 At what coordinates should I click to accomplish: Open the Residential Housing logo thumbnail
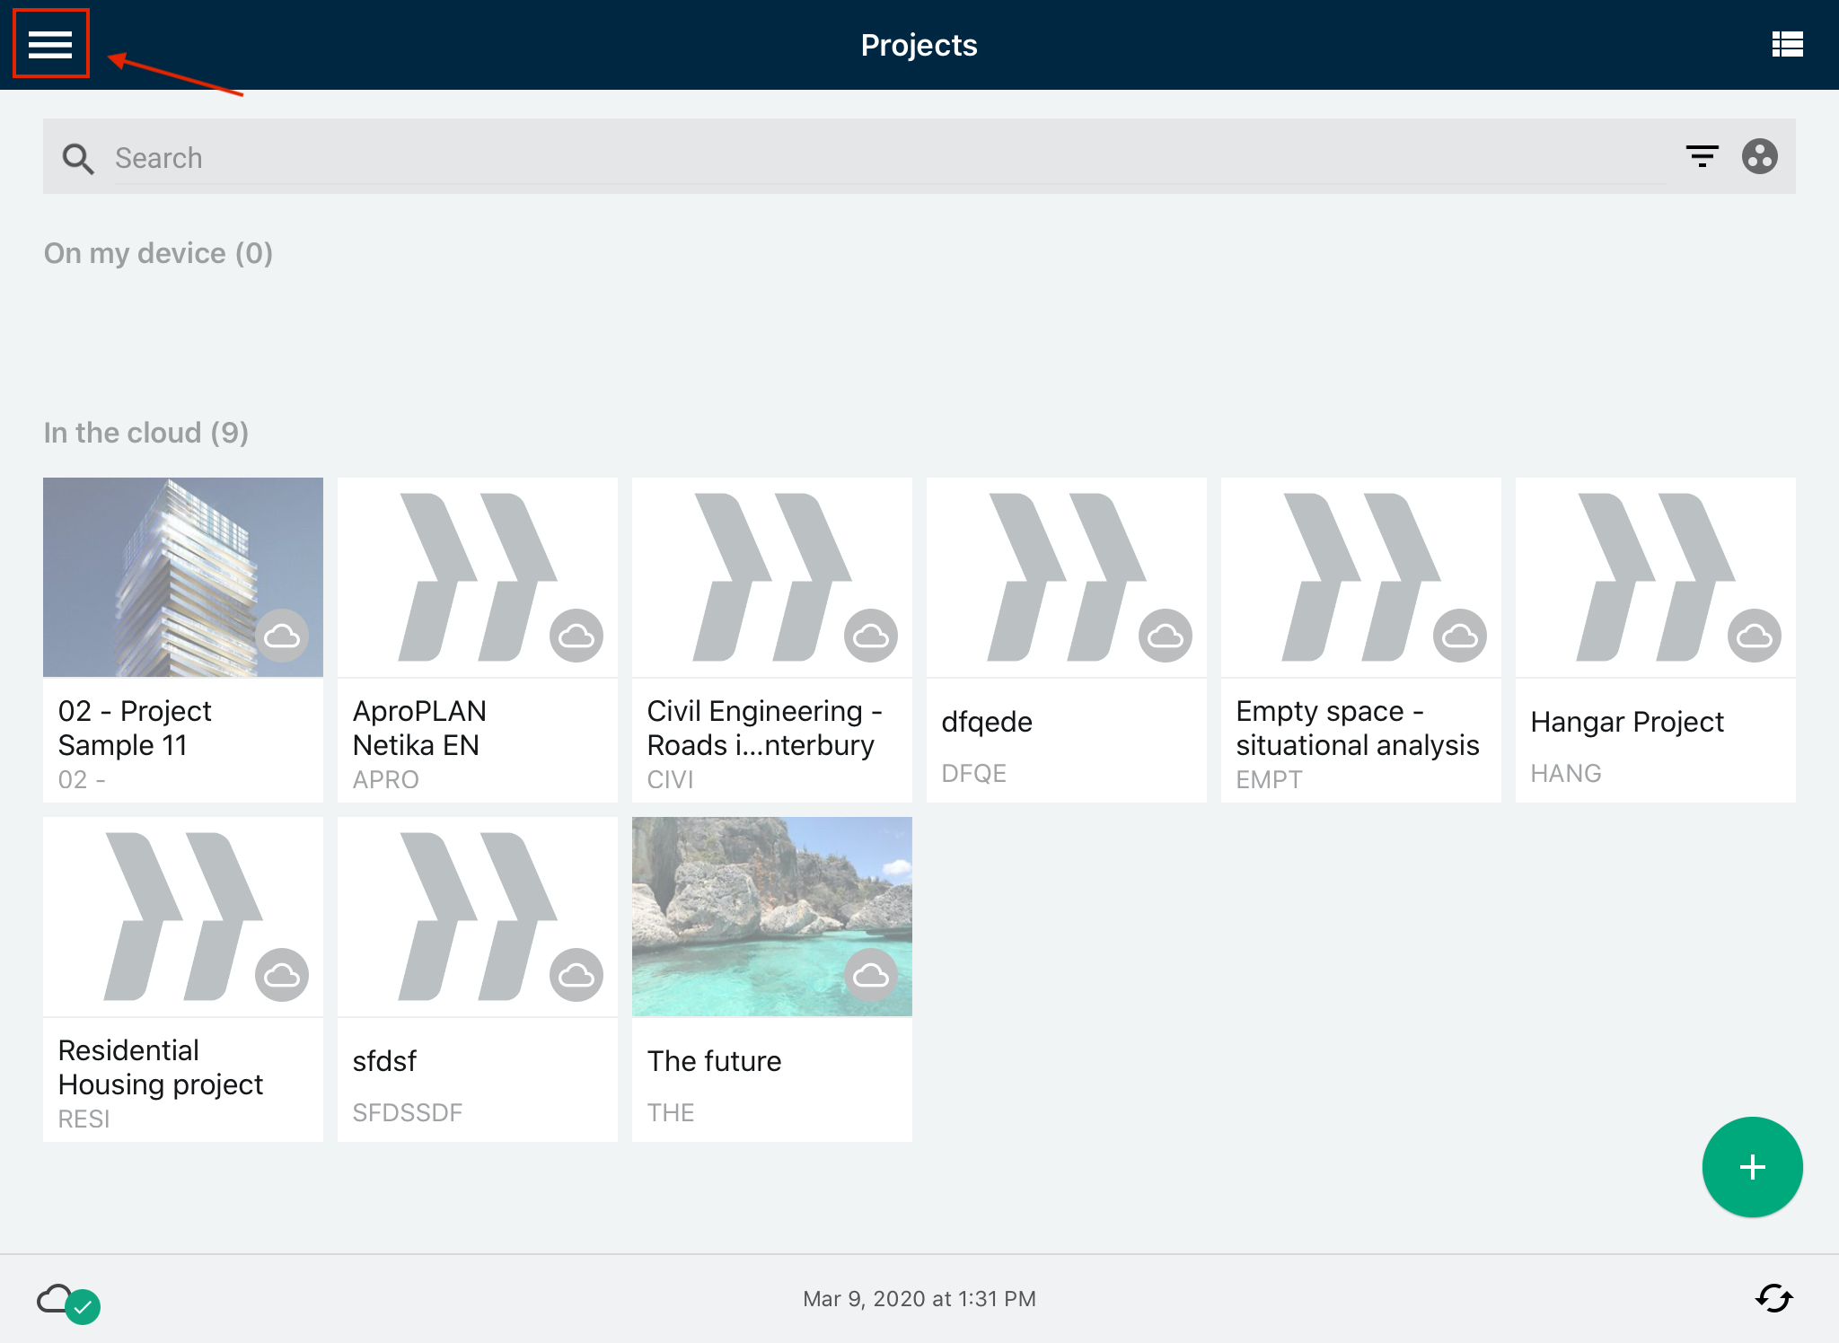pos(183,917)
